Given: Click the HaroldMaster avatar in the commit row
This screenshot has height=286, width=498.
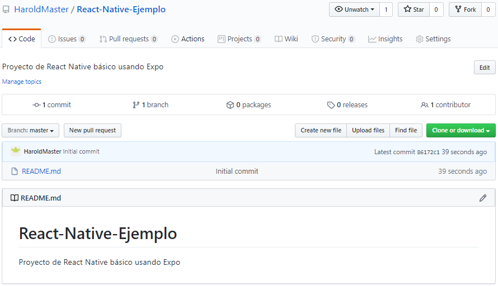Looking at the screenshot, I should pyautogui.click(x=16, y=151).
